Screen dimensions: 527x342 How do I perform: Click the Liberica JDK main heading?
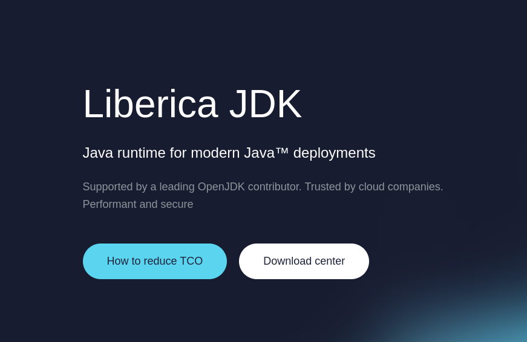[x=192, y=104]
